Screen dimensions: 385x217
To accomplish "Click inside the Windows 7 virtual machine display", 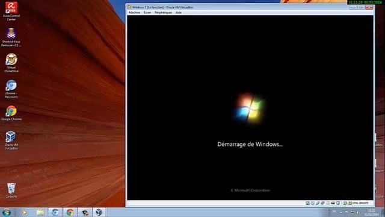I will tap(250, 108).
